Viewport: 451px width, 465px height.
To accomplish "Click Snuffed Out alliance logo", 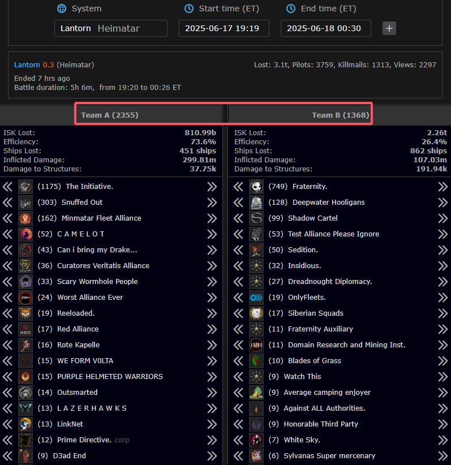I will (x=25, y=203).
